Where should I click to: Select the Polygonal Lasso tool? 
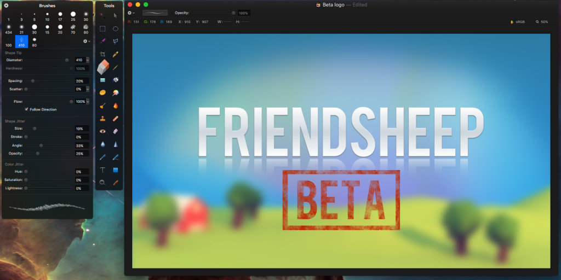pyautogui.click(x=116, y=42)
